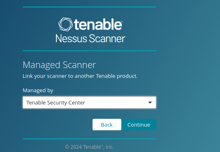220x152 pixels.
Task: Click the word 'Scanner' in the logo title
Action: pyautogui.click(x=107, y=39)
